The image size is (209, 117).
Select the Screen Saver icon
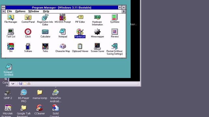pos(97,48)
